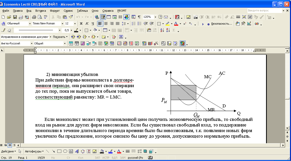This screenshot has width=291, height=161.
Task: Open the line weight 0,5 dropdown
Action: 71,30
